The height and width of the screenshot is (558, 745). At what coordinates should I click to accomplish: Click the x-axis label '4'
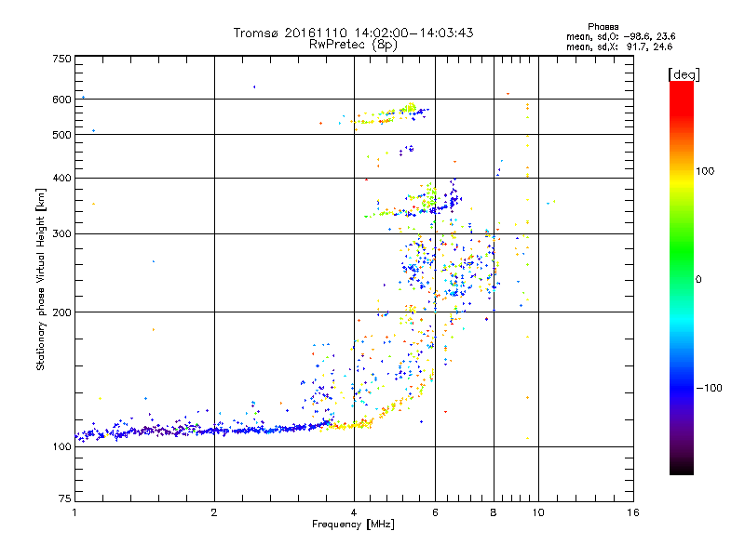click(x=354, y=512)
